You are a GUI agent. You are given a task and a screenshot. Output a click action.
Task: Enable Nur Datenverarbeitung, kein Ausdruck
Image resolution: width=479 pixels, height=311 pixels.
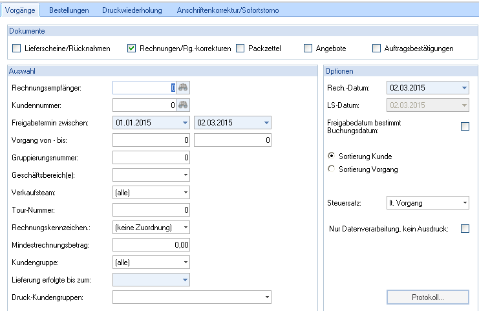[465, 228]
